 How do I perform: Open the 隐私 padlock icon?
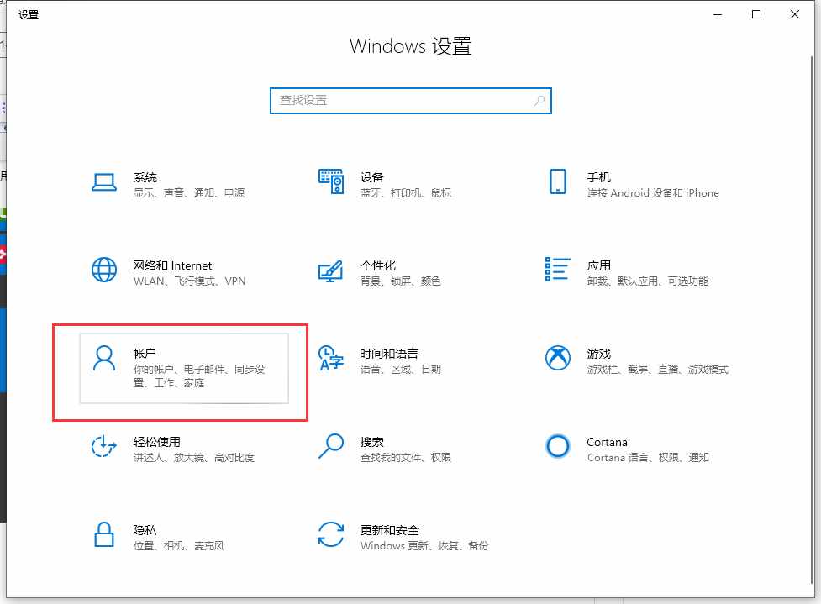[104, 534]
